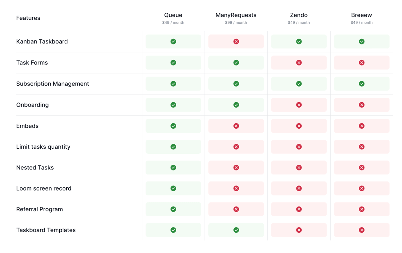Click the ManyRequests column heading
The height and width of the screenshot is (253, 402).
coord(236,15)
